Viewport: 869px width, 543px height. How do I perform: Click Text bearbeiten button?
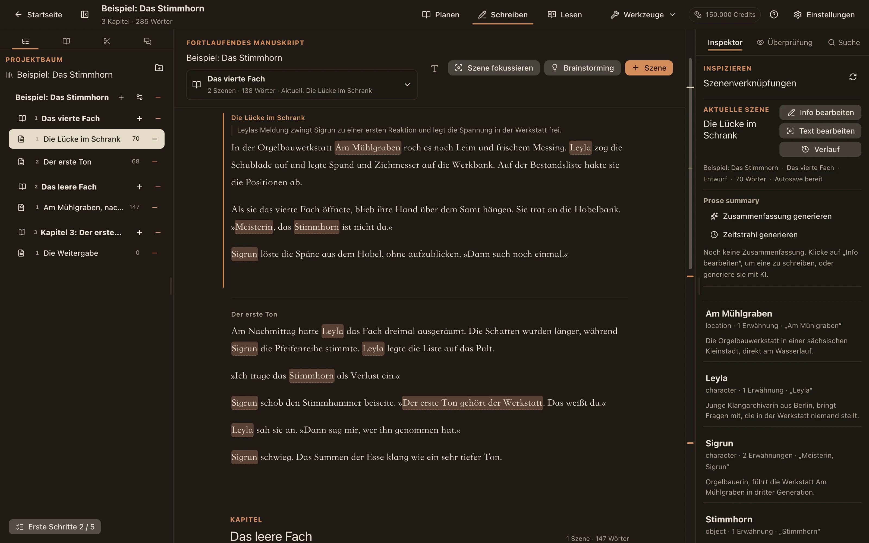820,131
